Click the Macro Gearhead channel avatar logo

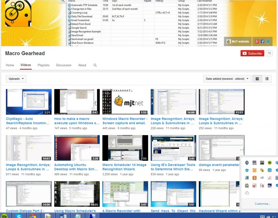(x=18, y=13)
